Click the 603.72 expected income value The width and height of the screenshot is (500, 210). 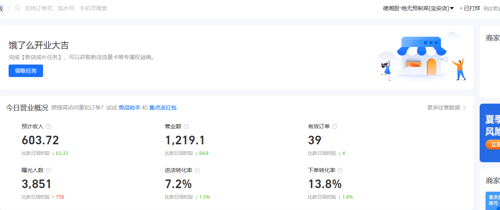[x=40, y=140]
